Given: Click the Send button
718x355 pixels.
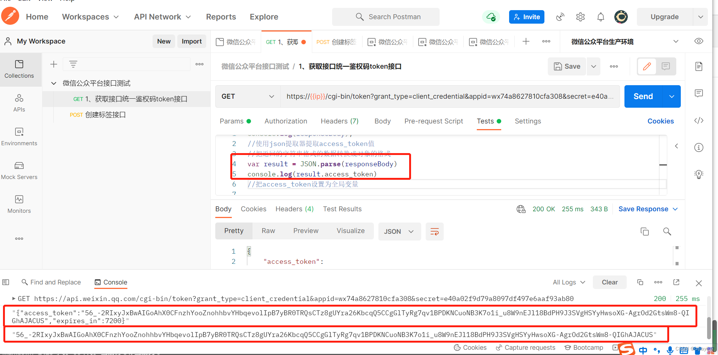Looking at the screenshot, I should tap(643, 96).
